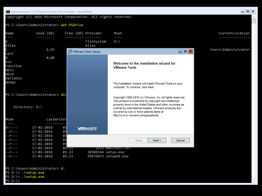Click the file size '49976872'
The image size is (262, 196).
pos(96,156)
